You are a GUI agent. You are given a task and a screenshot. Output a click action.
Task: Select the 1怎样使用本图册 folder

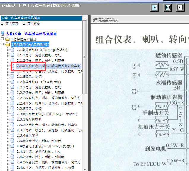click(24, 39)
